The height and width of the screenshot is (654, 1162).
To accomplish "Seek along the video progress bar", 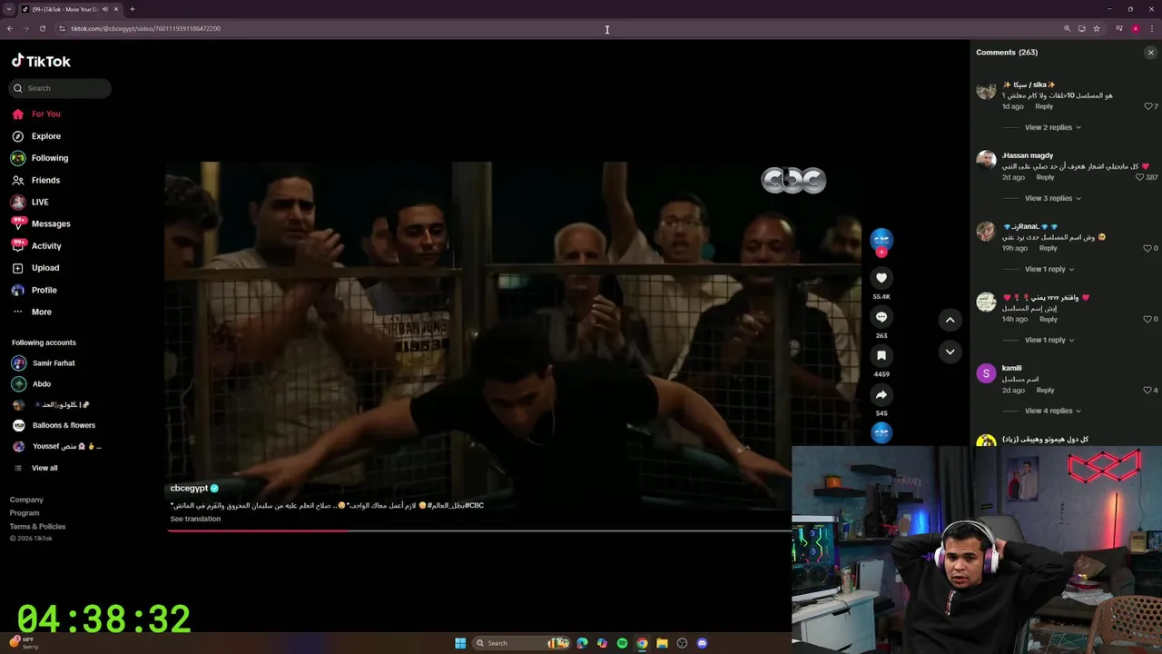I will [x=479, y=530].
